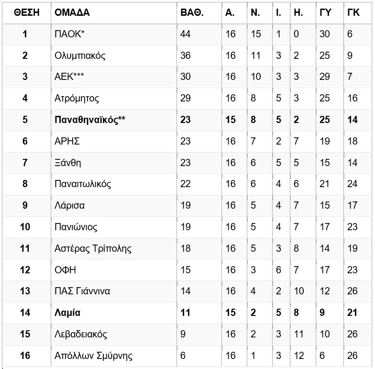Select the Απόλλων Σμύρνης team name
The width and height of the screenshot is (375, 369).
pyautogui.click(x=94, y=356)
